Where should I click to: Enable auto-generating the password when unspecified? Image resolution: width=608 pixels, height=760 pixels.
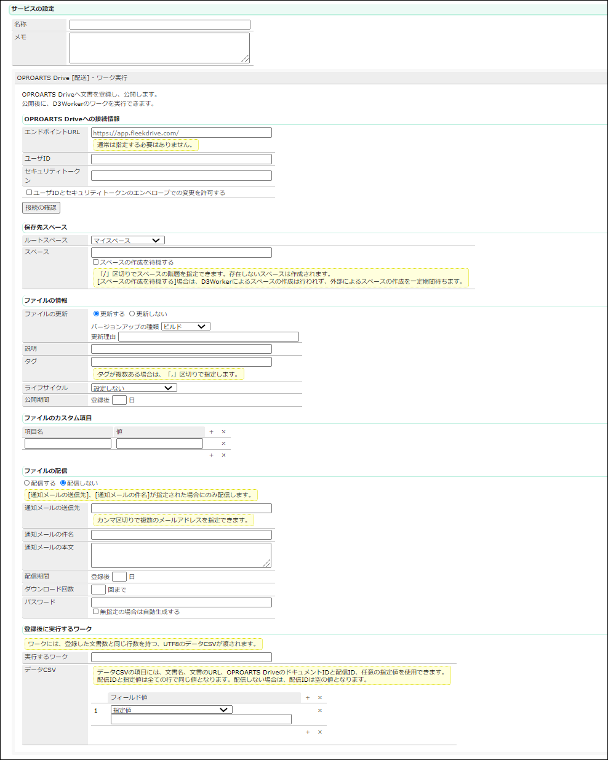[96, 610]
